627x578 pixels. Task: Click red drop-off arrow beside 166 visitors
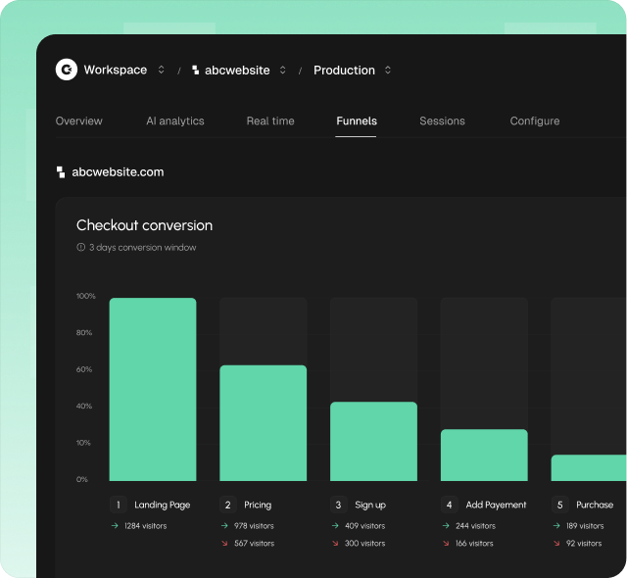(446, 544)
